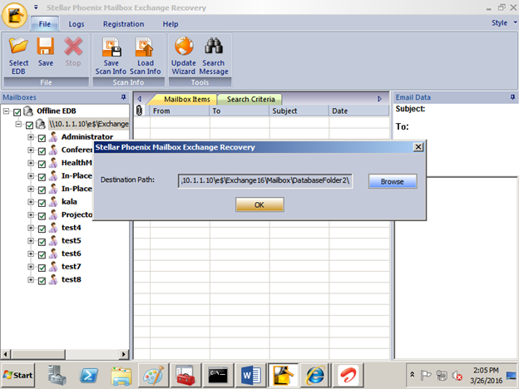This screenshot has height=389, width=519.
Task: Expand the test6 mailbox node
Action: coord(31,254)
